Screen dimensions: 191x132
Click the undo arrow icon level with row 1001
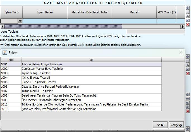tap(188, 65)
